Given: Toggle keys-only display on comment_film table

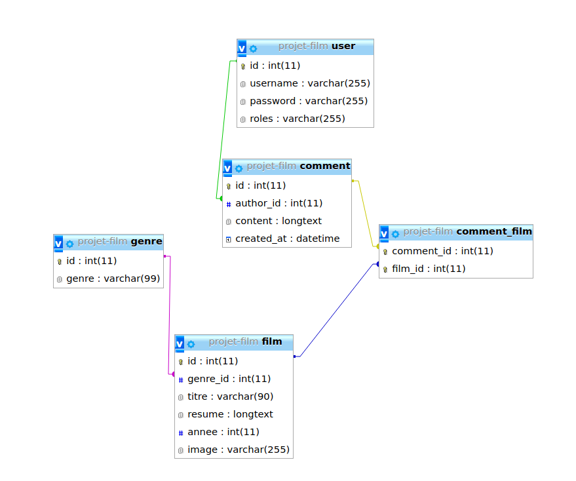Looking at the screenshot, I should [383, 233].
